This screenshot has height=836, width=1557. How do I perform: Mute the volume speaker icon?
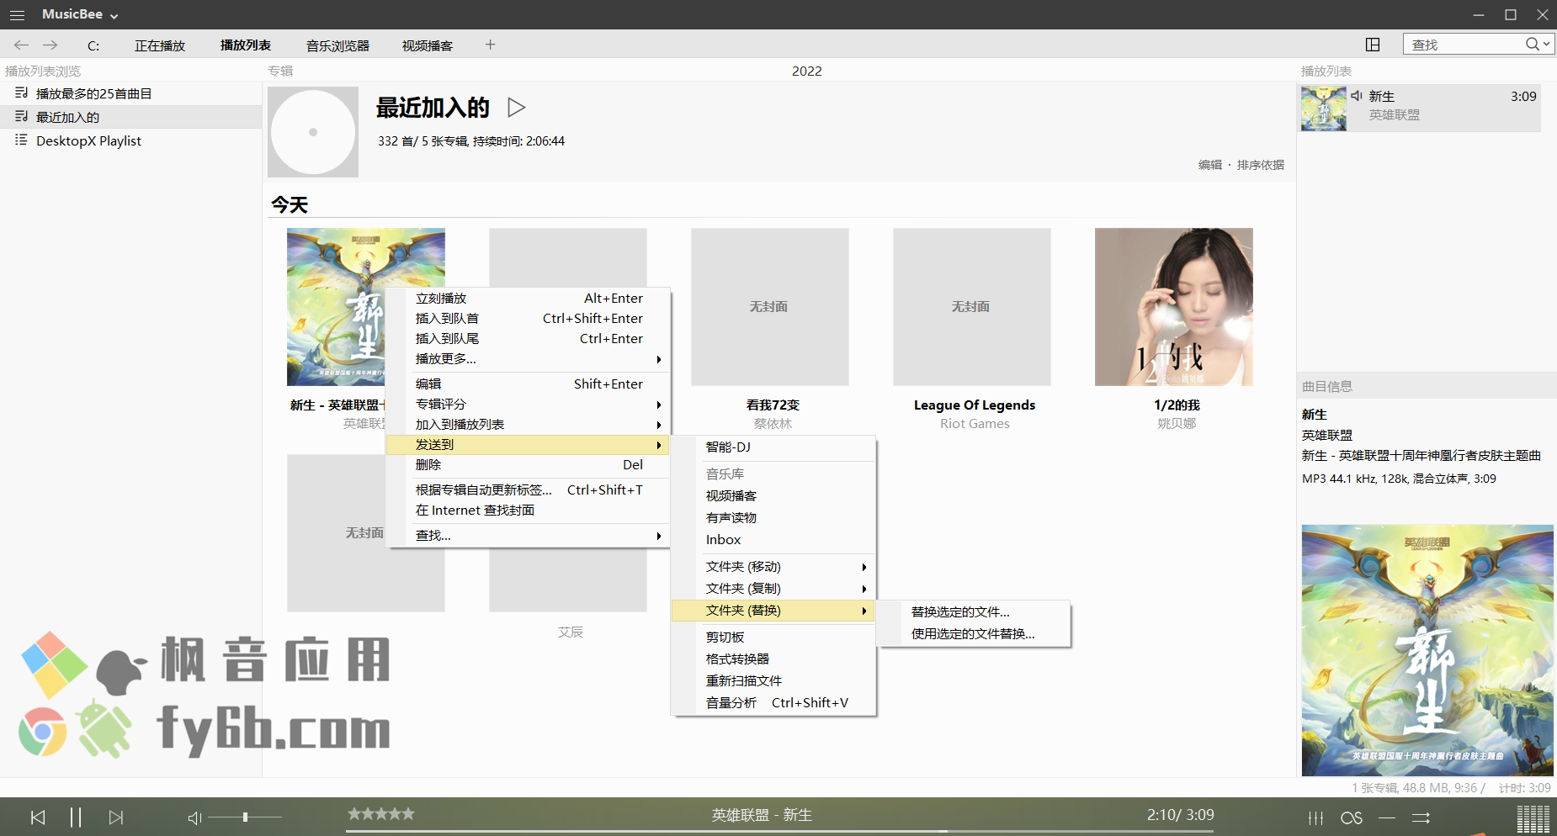point(194,817)
